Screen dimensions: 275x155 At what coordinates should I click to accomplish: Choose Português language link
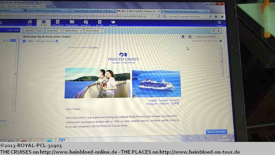(x=152, y=104)
